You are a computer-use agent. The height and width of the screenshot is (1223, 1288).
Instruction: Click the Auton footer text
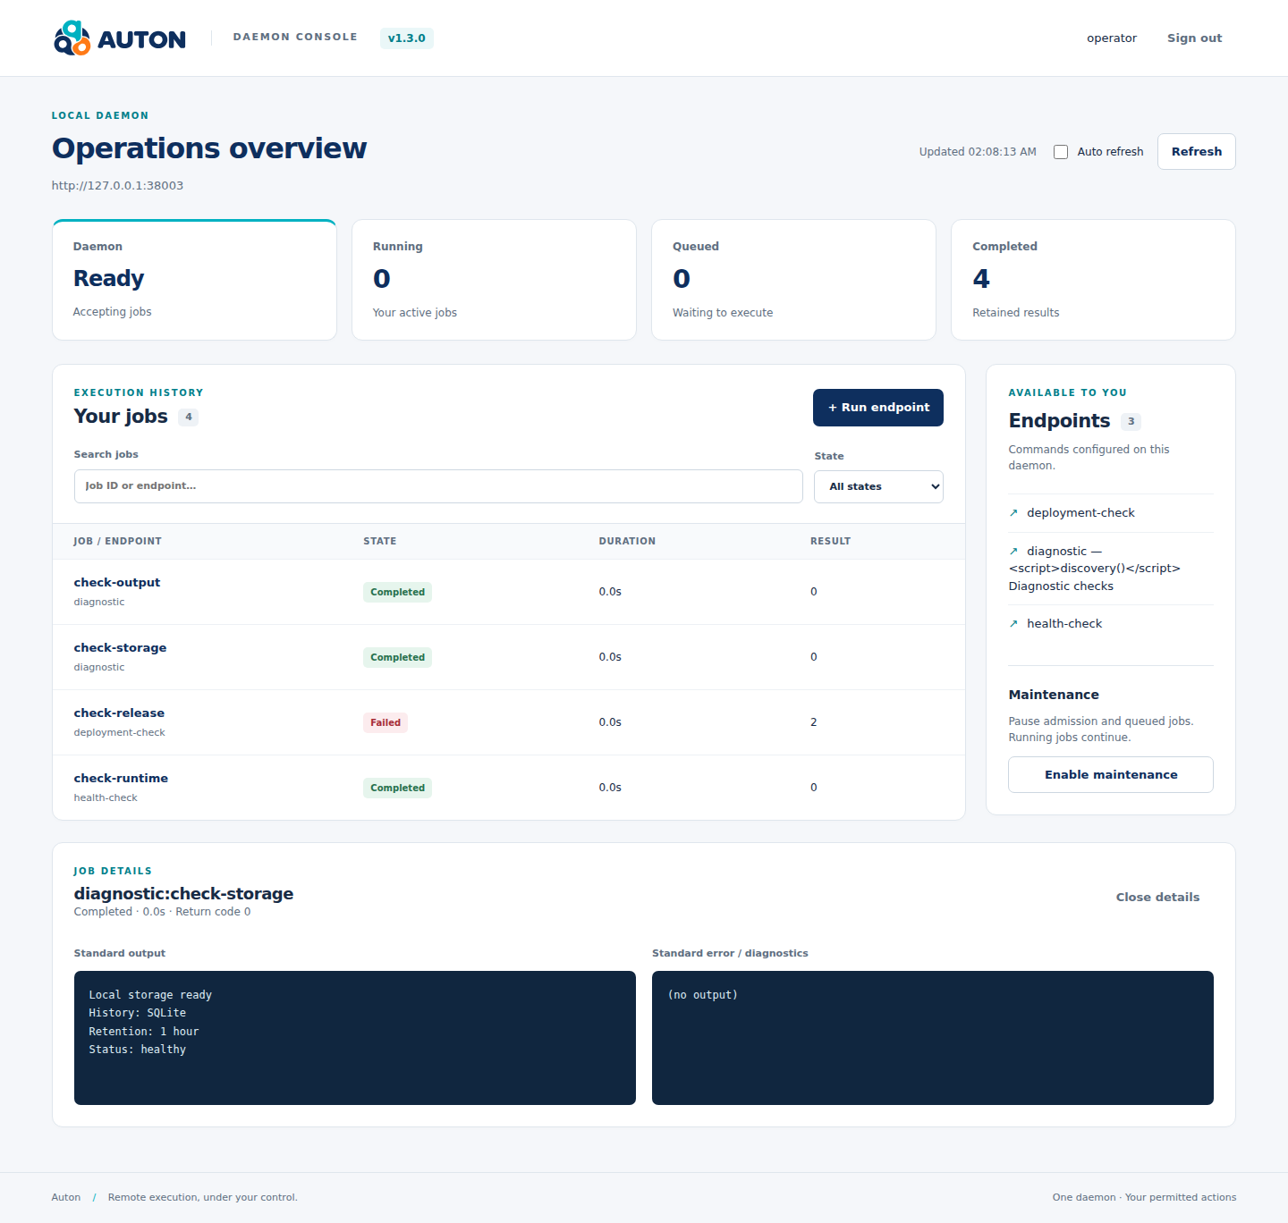tap(65, 1197)
